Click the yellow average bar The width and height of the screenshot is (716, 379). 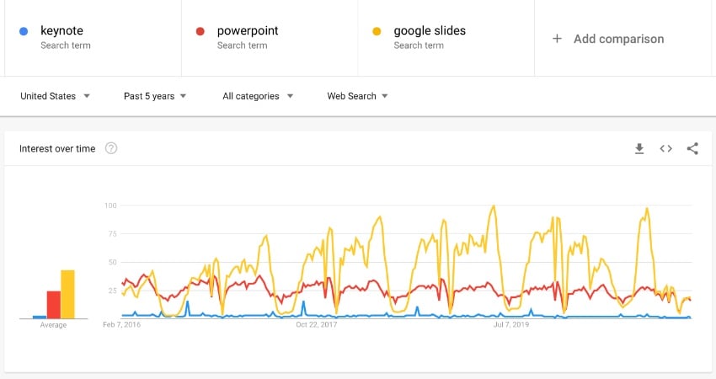pyautogui.click(x=67, y=295)
